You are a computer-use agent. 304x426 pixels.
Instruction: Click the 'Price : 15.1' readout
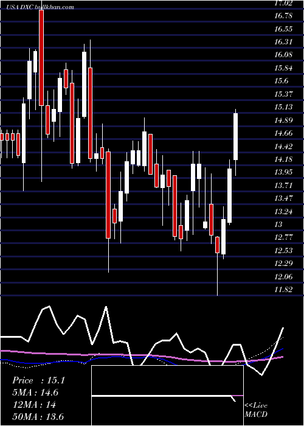(x=38, y=380)
